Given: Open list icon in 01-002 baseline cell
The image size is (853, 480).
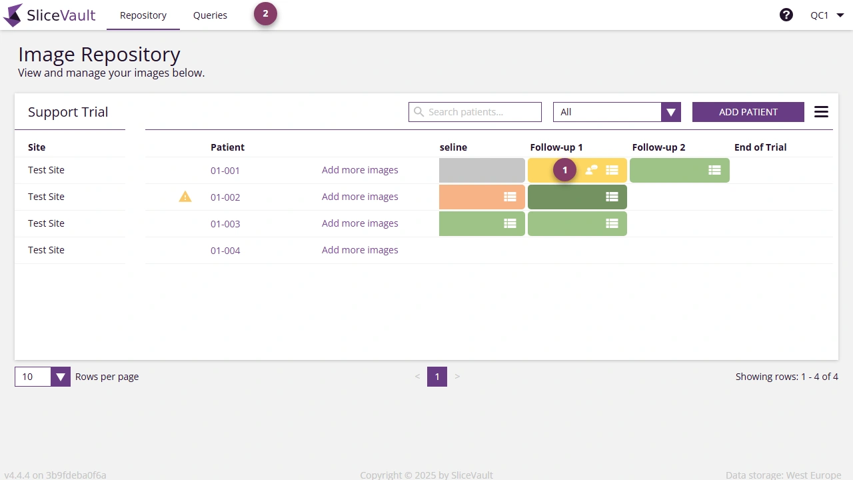Looking at the screenshot, I should (x=510, y=197).
